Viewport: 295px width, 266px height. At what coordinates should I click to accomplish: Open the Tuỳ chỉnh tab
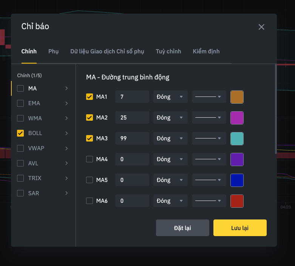tap(168, 51)
